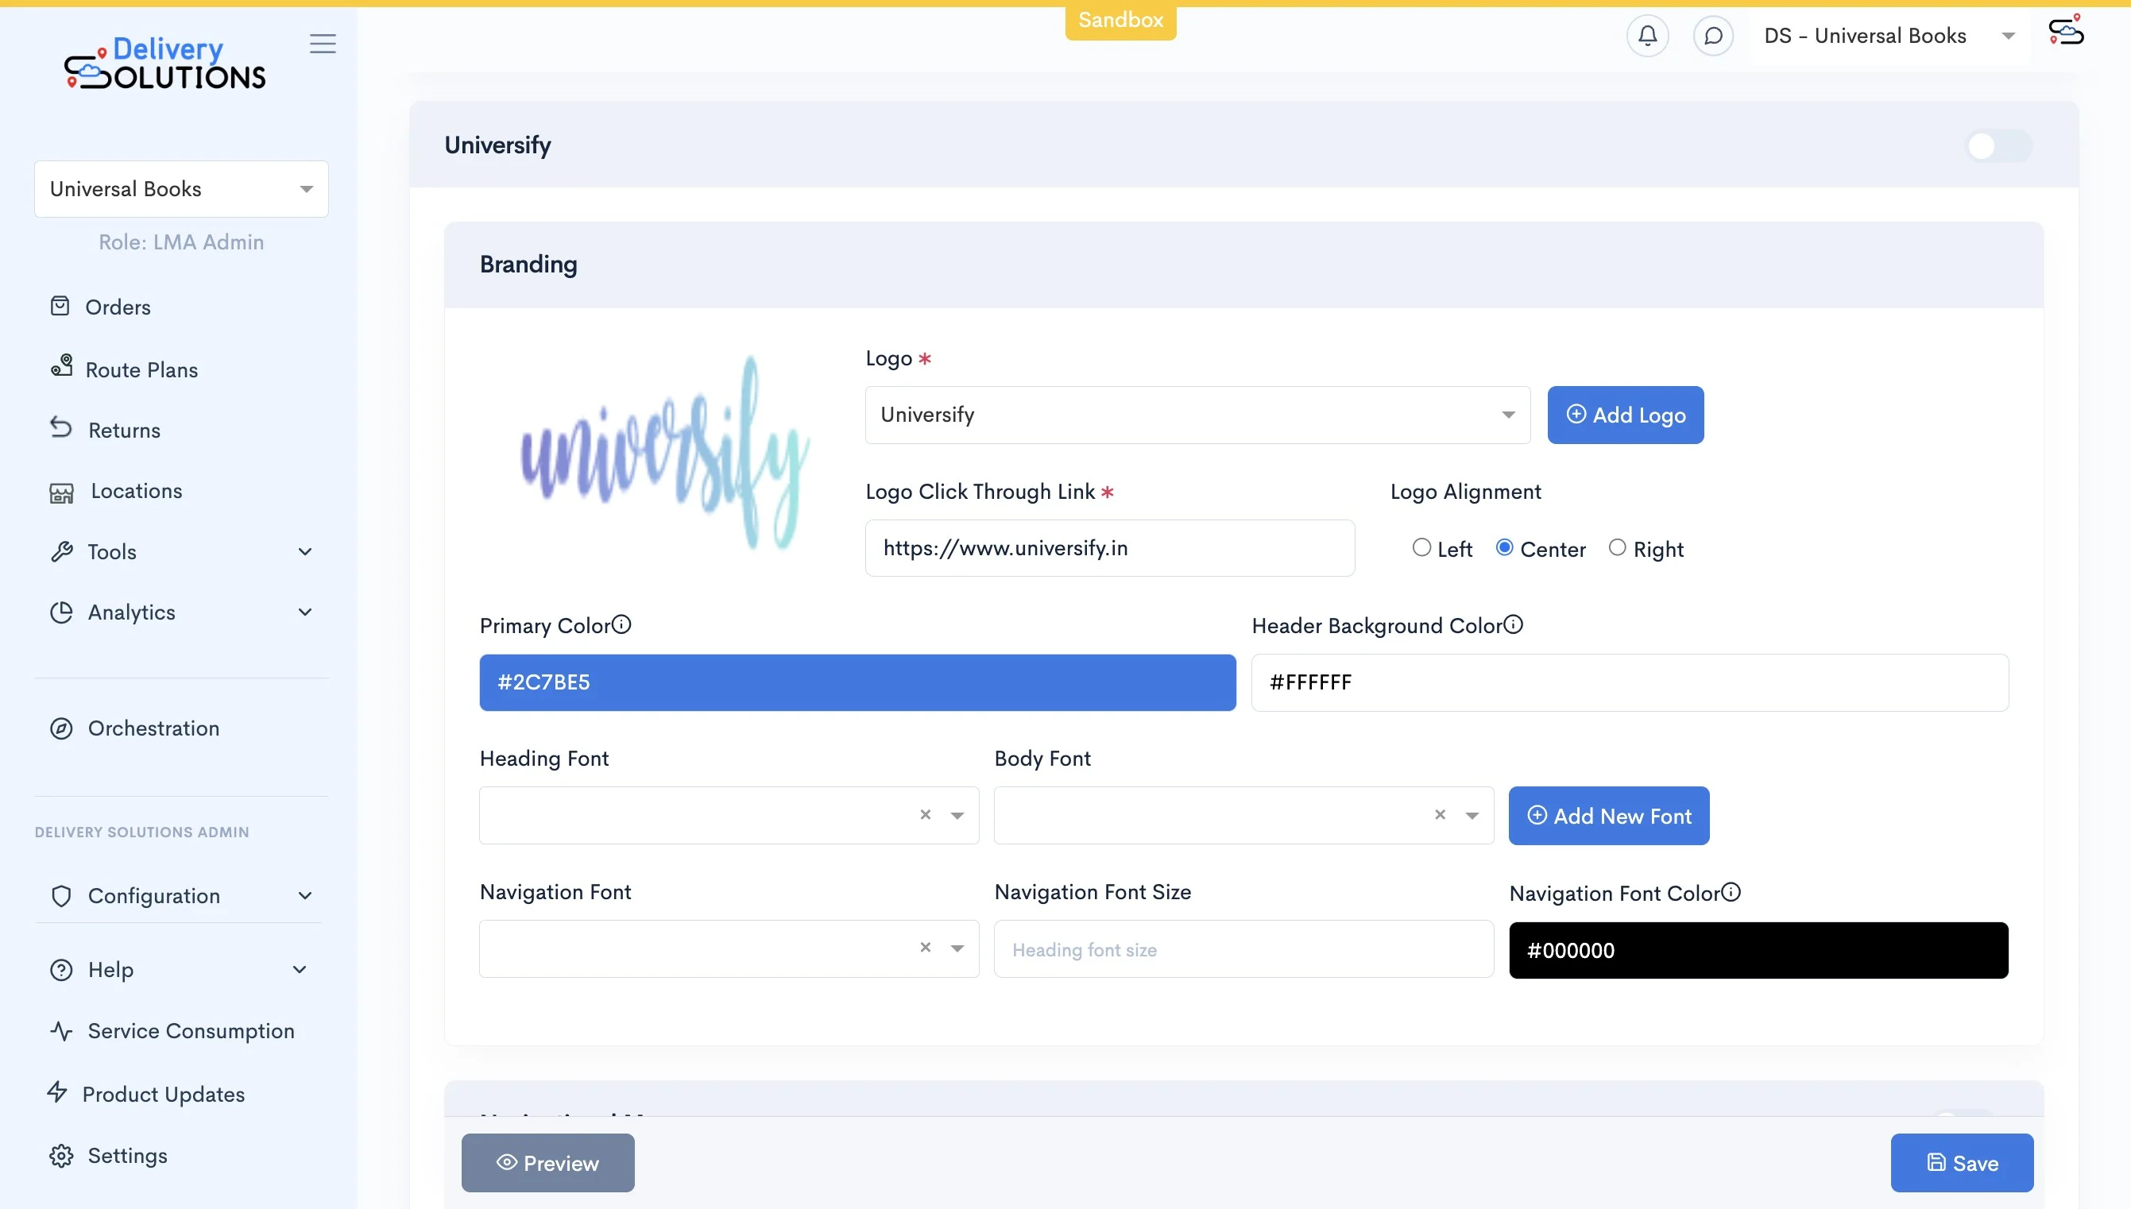Open Route Plans menu item
This screenshot has width=2131, height=1209.
coord(142,370)
